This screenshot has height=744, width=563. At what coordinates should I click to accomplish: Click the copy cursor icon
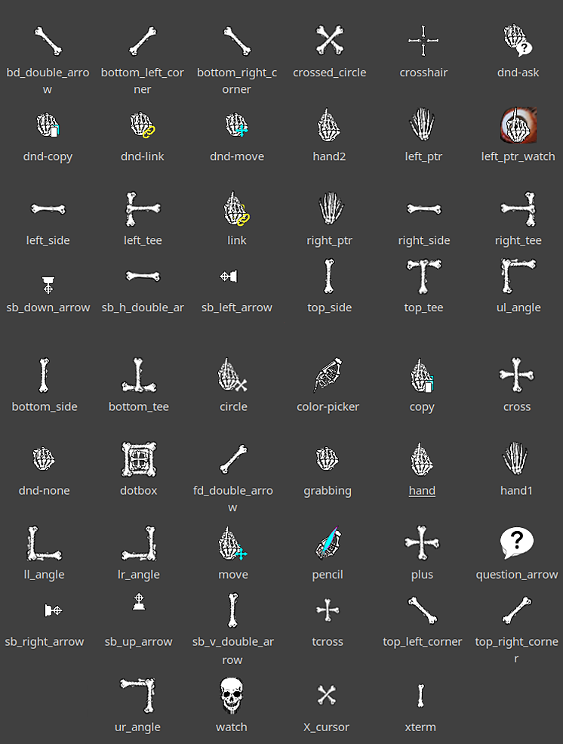[422, 375]
